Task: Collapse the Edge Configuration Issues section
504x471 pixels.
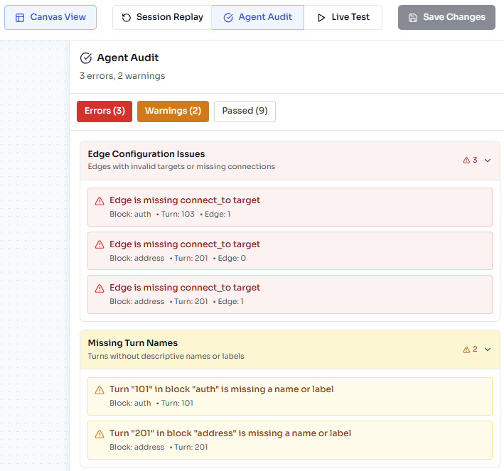Action: point(488,161)
